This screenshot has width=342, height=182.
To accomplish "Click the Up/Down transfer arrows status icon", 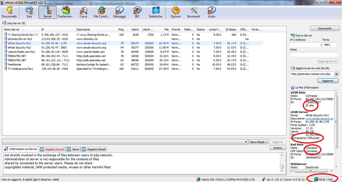I will 264,179.
